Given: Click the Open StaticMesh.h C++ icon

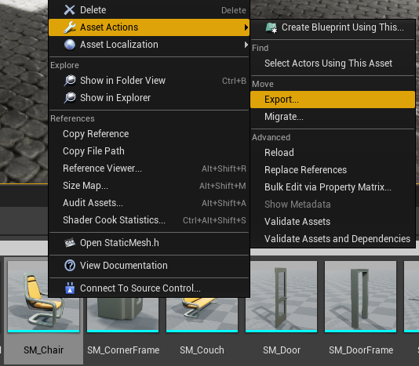Looking at the screenshot, I should click(70, 243).
